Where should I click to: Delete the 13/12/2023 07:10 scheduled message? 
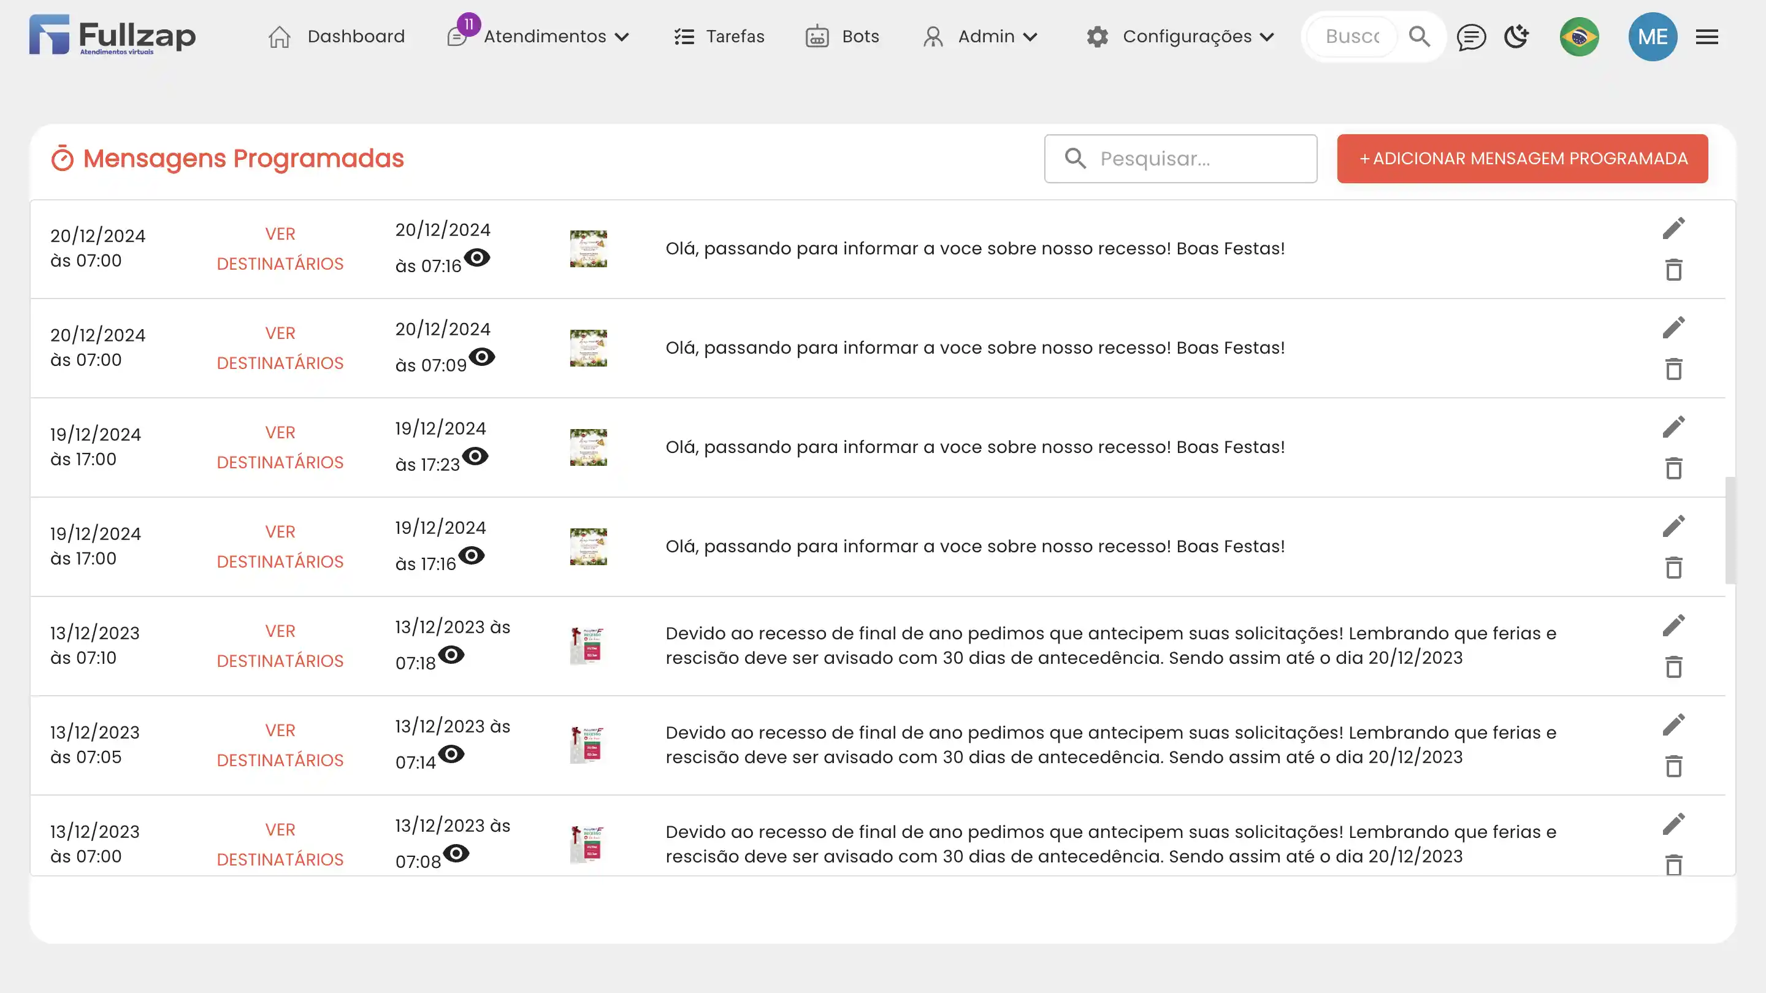(1673, 667)
